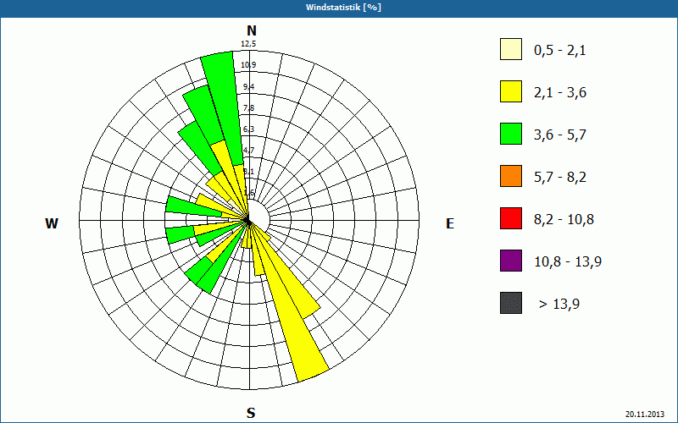The height and width of the screenshot is (423, 678).
Task: Click the yellow 2,1 - 3,6 legend swatch
Action: (x=511, y=91)
